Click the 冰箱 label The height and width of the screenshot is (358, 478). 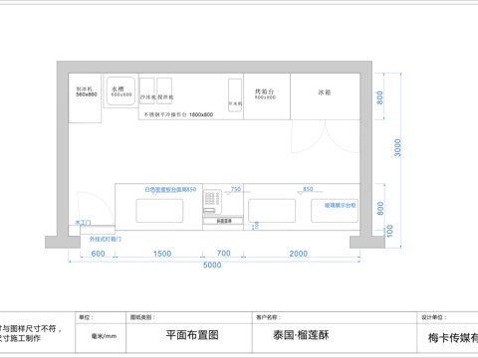pyautogui.click(x=325, y=92)
